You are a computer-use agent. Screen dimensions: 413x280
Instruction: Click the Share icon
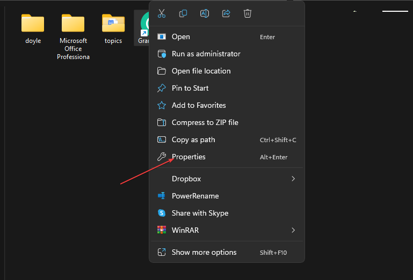coord(226,13)
